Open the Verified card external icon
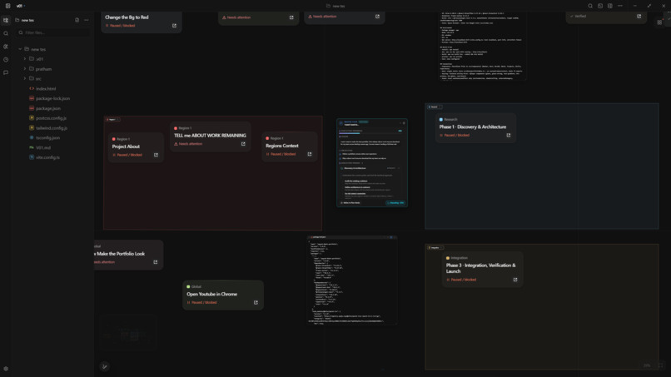This screenshot has height=377, width=671. 639,17
